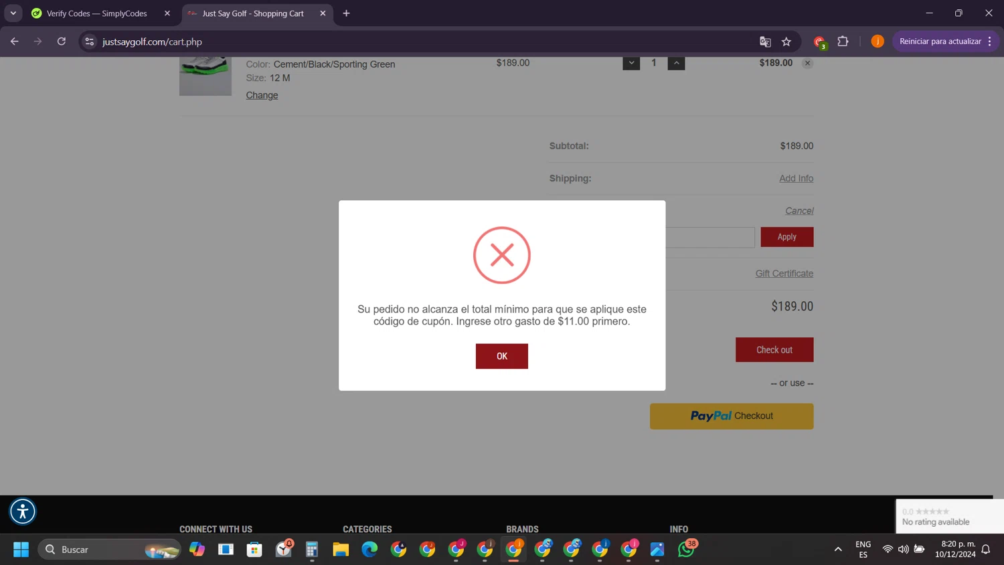1004x565 pixels.
Task: Open the volume control
Action: tap(904, 550)
